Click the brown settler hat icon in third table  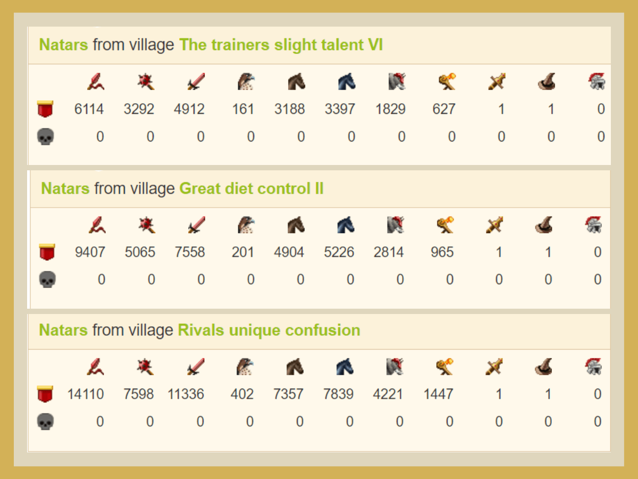coord(545,367)
